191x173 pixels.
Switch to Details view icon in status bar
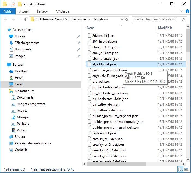[x=181, y=169]
